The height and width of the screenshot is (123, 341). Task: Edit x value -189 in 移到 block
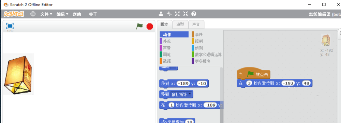click(x=183, y=83)
